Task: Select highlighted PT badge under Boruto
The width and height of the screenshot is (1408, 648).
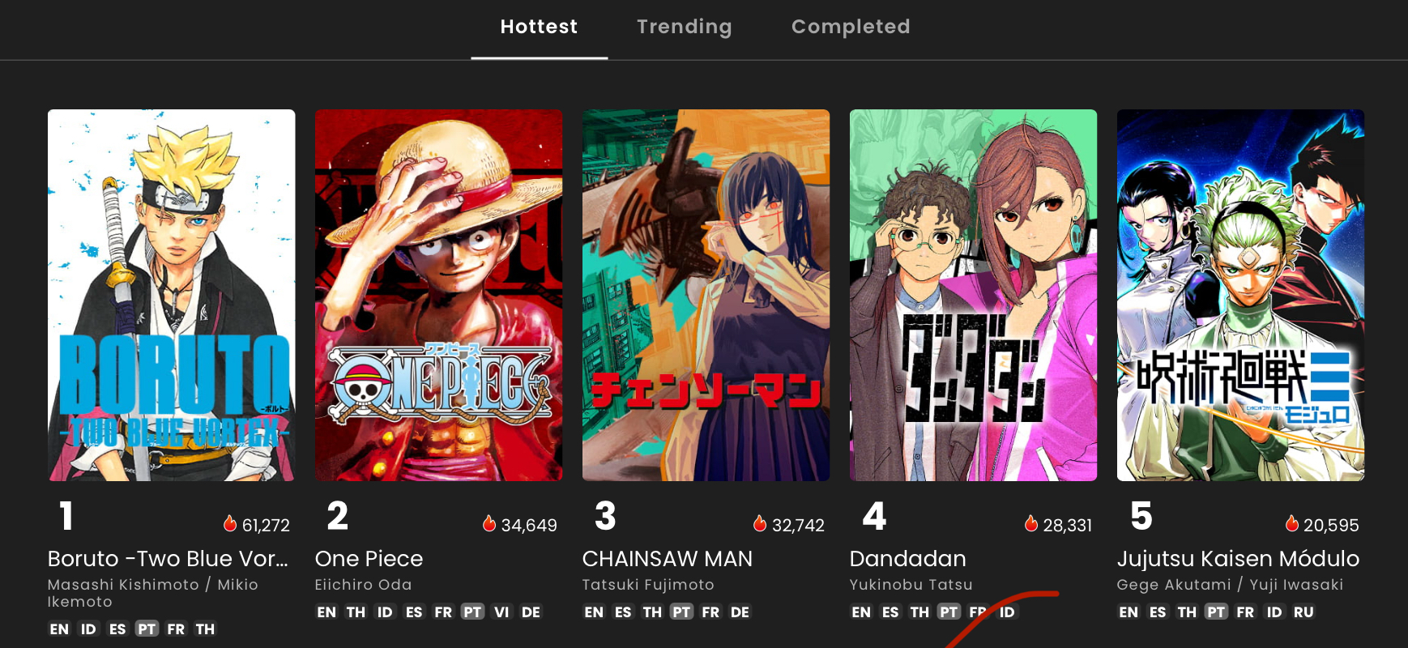Action: [x=147, y=629]
